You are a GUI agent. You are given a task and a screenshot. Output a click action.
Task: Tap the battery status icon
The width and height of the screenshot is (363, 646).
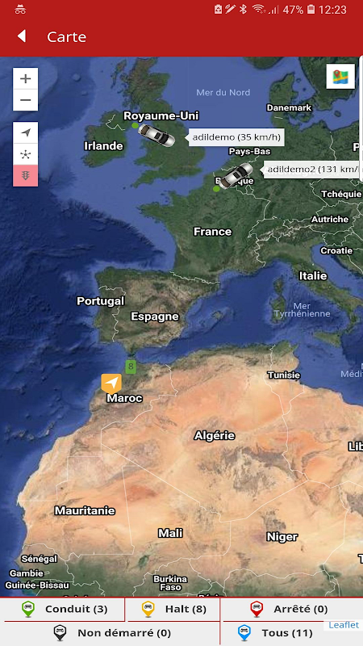point(311,9)
